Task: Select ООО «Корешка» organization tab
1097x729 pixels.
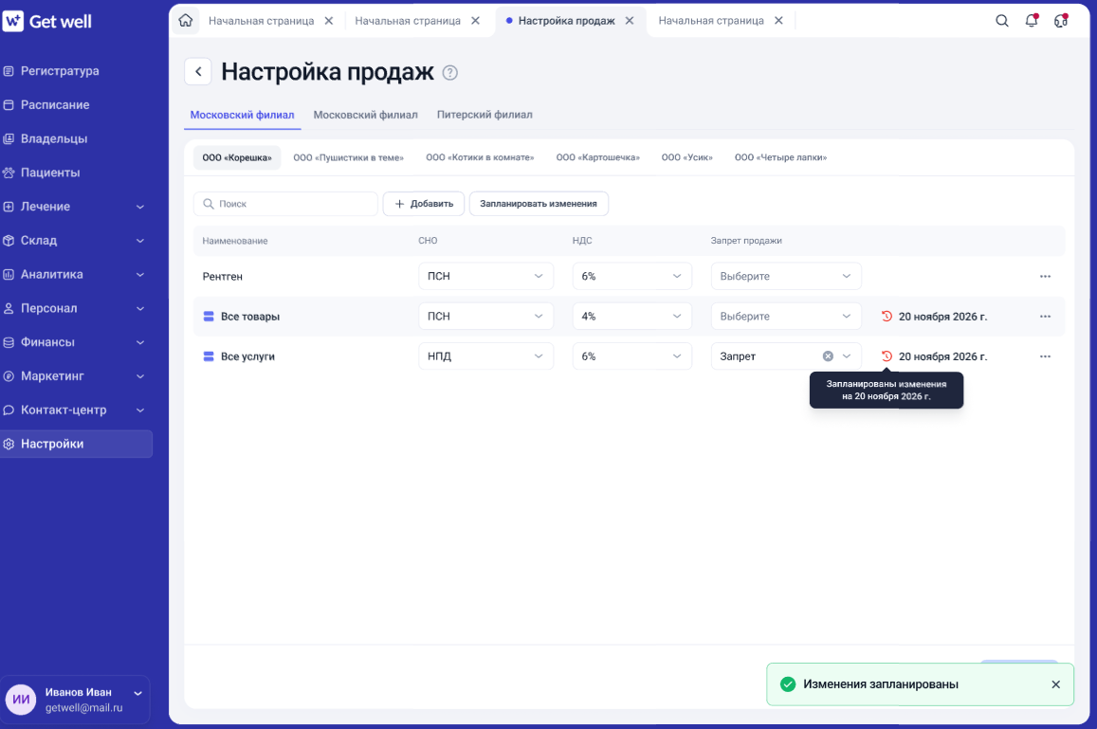Action: click(237, 157)
